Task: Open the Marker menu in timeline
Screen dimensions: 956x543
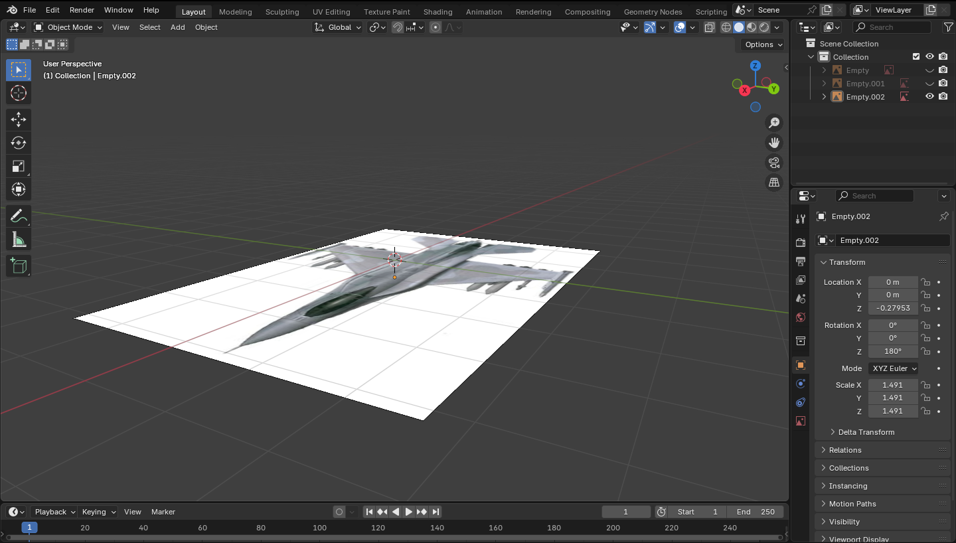Action: pyautogui.click(x=163, y=512)
